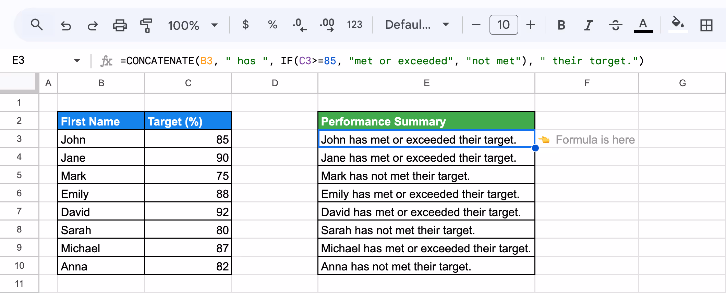
Task: Click the Target (%) header cell
Action: coord(188,121)
